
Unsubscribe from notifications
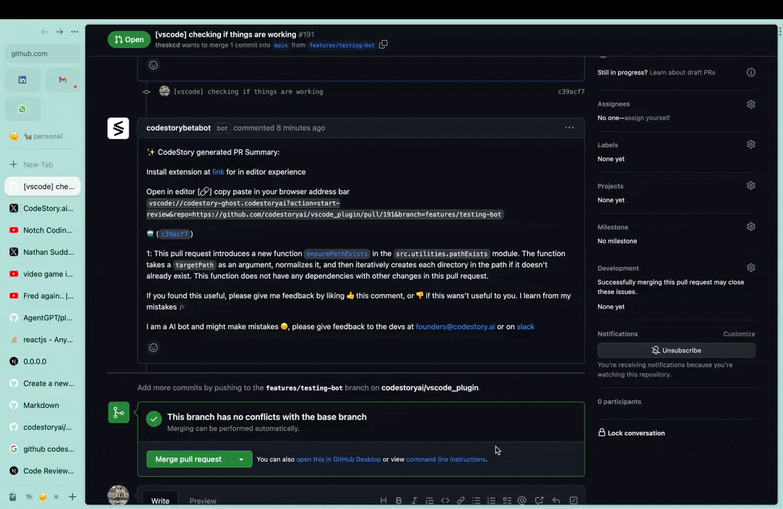(x=676, y=350)
